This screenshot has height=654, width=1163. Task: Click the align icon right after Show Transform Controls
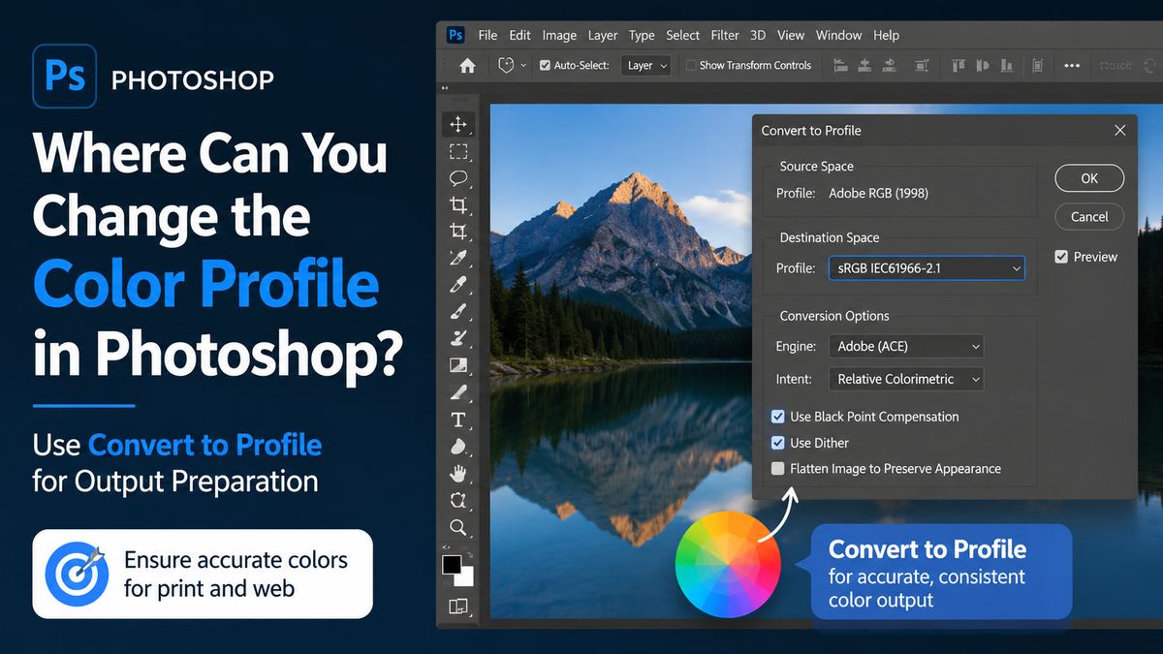(x=839, y=65)
